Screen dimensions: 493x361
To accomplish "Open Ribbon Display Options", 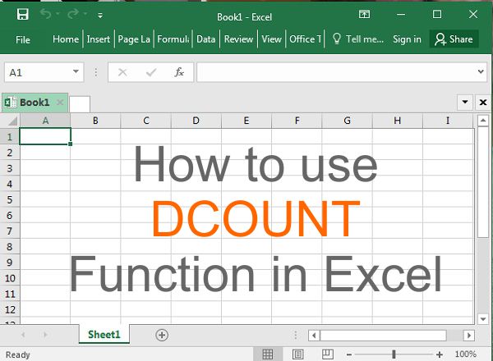I will click(364, 14).
